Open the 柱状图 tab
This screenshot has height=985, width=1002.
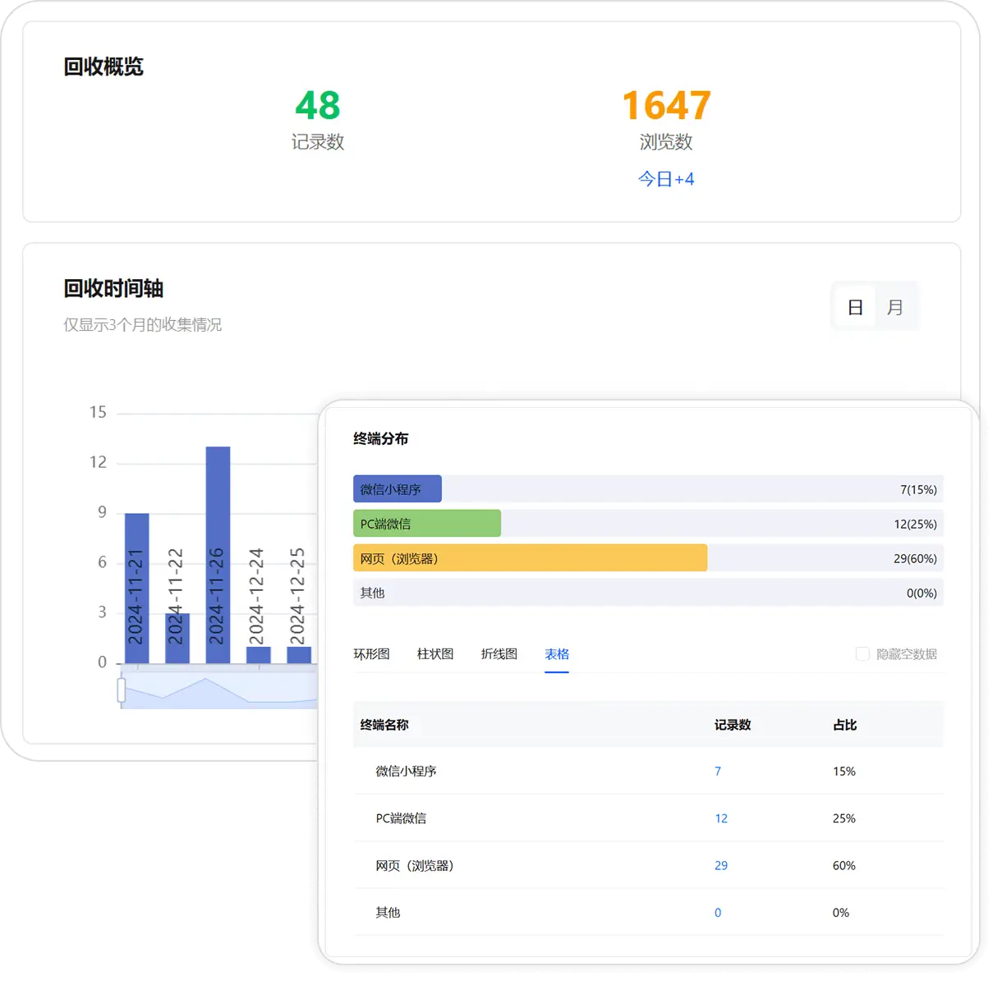click(x=435, y=654)
